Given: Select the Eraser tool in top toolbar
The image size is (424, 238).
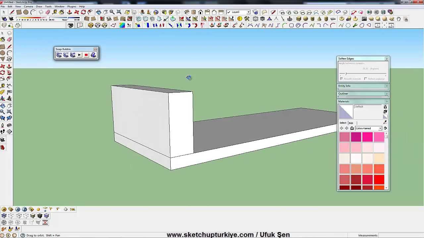Looking at the screenshot, I should 48,12.
